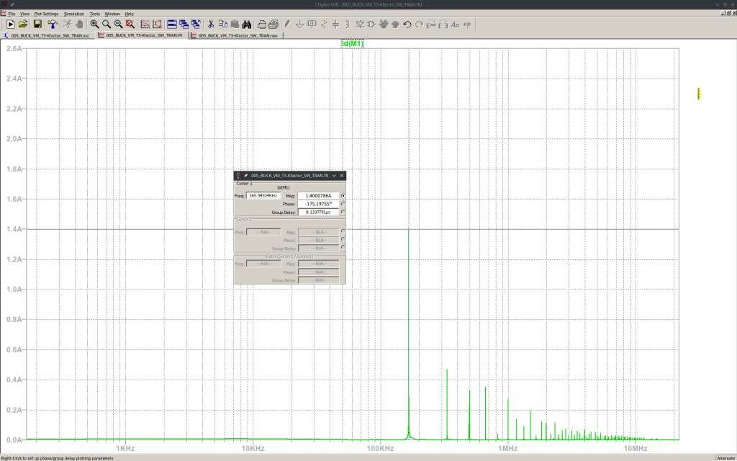Select the .op SPICE directive tool
This screenshot has width=737, height=461.
tap(466, 24)
